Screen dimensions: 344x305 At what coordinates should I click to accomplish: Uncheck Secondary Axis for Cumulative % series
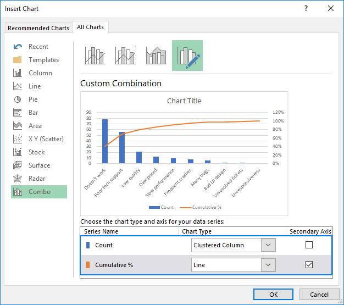tap(309, 265)
